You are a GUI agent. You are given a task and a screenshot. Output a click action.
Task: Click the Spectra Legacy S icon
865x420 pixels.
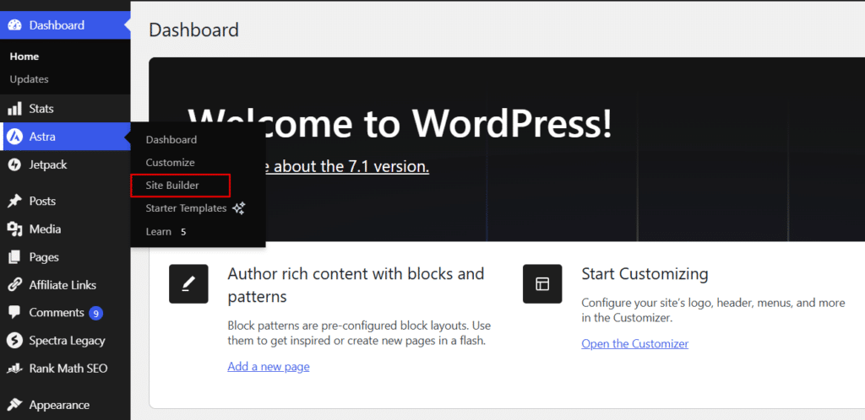coord(15,342)
